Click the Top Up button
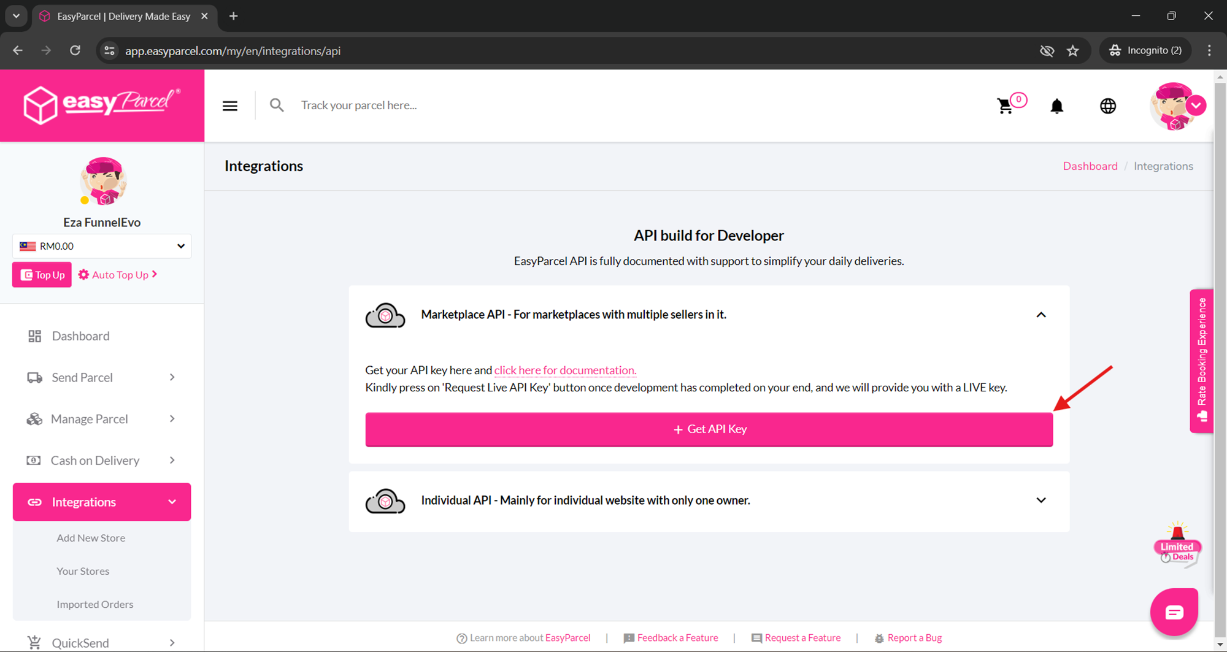This screenshot has width=1227, height=652. (x=42, y=275)
